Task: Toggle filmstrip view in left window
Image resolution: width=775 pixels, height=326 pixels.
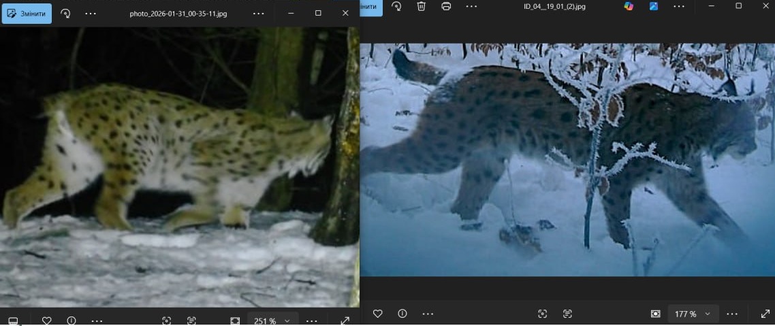Action: point(13,321)
